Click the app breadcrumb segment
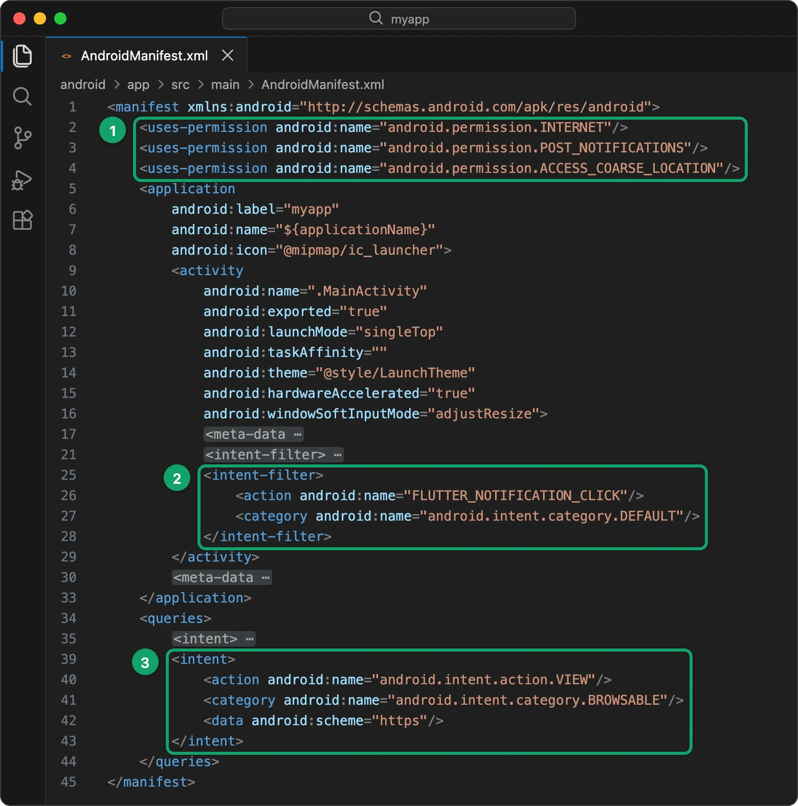Viewport: 798px width, 806px height. click(138, 84)
